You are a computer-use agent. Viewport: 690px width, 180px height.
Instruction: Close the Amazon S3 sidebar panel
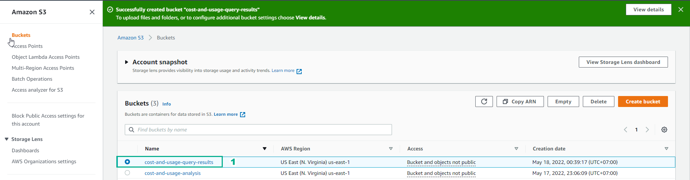[92, 12]
